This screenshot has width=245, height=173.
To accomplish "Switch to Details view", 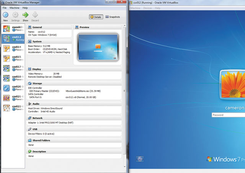I will pos(96,17).
